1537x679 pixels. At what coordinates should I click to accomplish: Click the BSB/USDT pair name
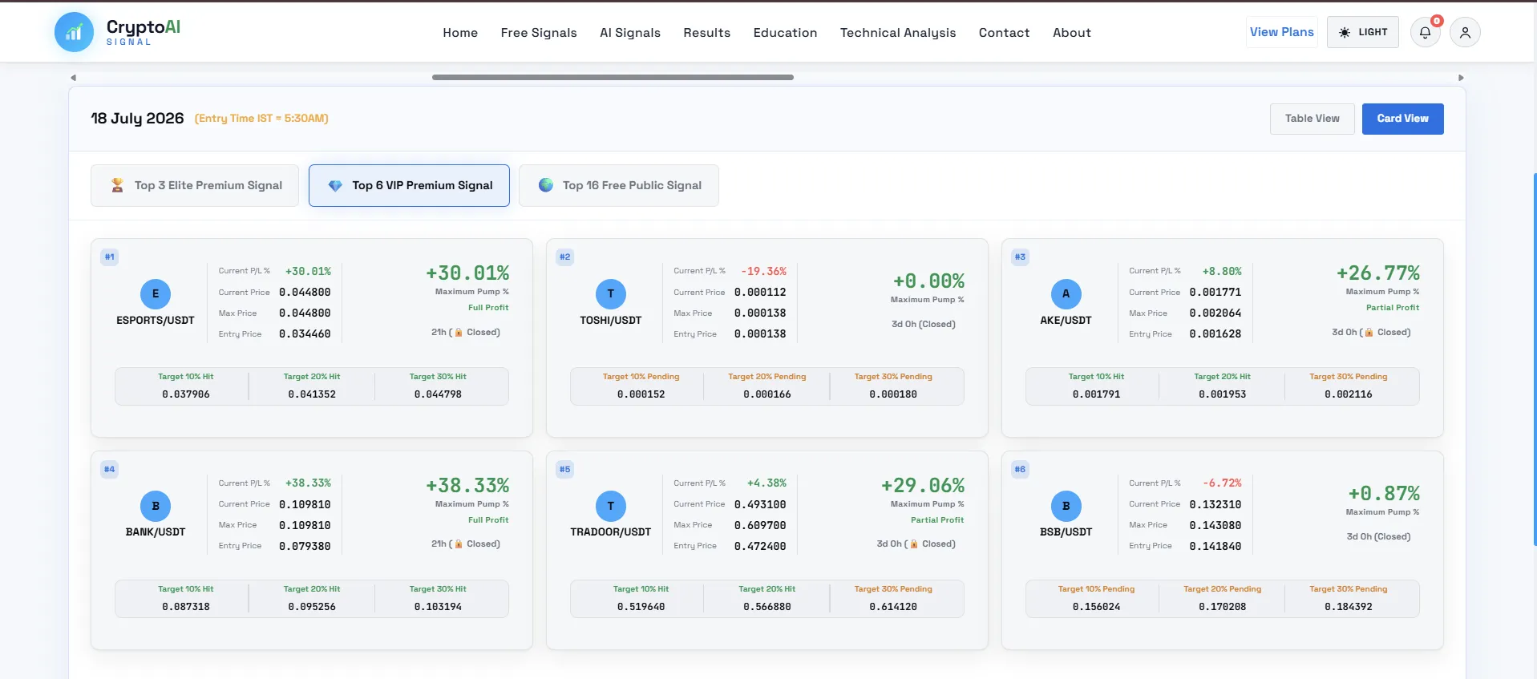tap(1066, 532)
